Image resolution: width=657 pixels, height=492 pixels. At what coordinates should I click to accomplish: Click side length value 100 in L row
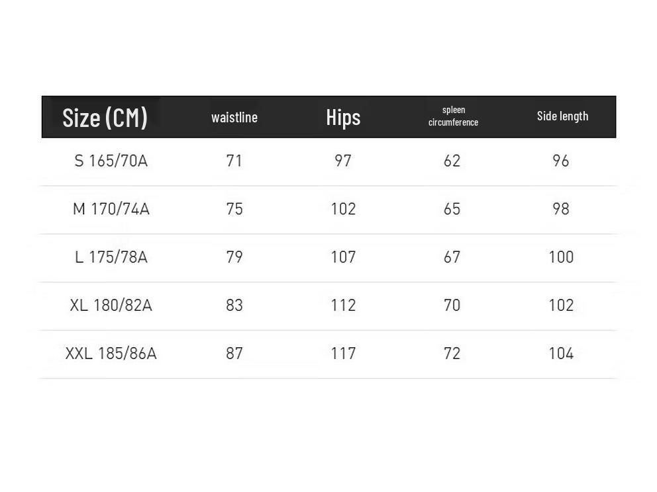point(561,257)
